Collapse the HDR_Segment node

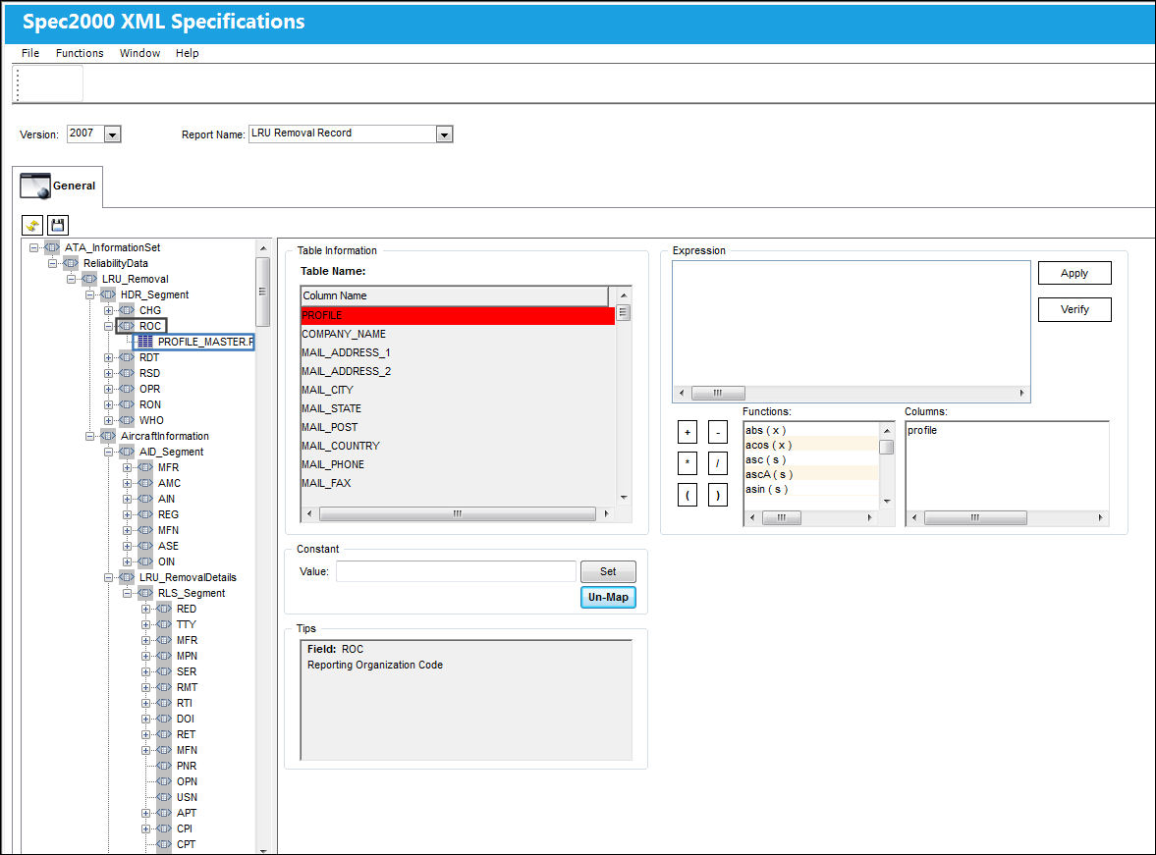tap(90, 294)
